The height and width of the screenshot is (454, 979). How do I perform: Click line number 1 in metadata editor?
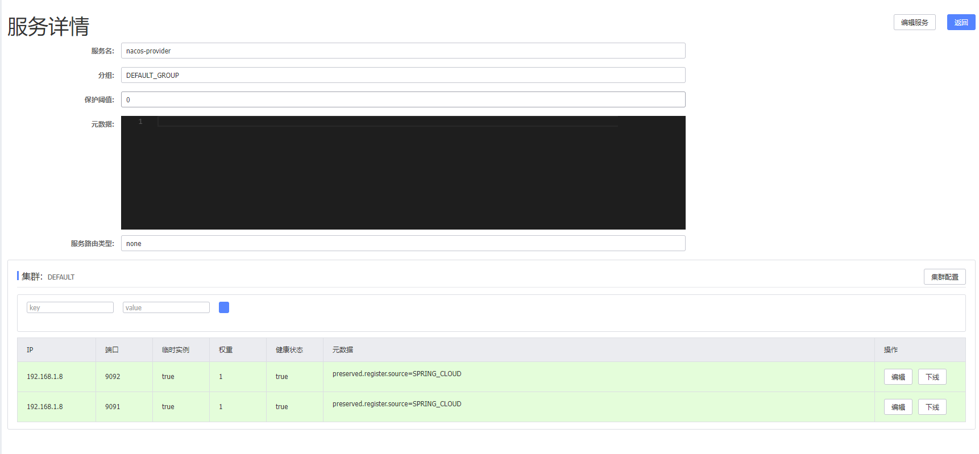tap(140, 122)
